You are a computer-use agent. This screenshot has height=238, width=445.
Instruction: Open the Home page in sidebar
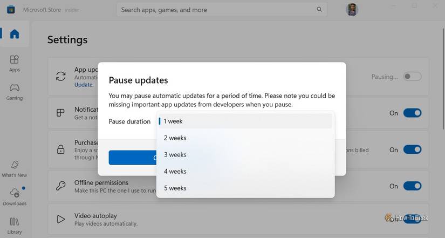point(15,34)
